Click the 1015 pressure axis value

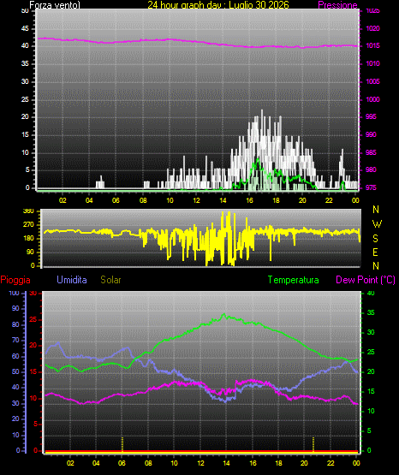[x=373, y=45]
